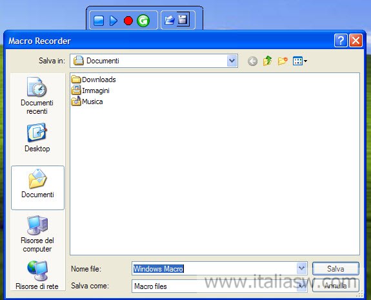Click the green loop playback icon
Screen dimensions: 371x300
(143, 21)
